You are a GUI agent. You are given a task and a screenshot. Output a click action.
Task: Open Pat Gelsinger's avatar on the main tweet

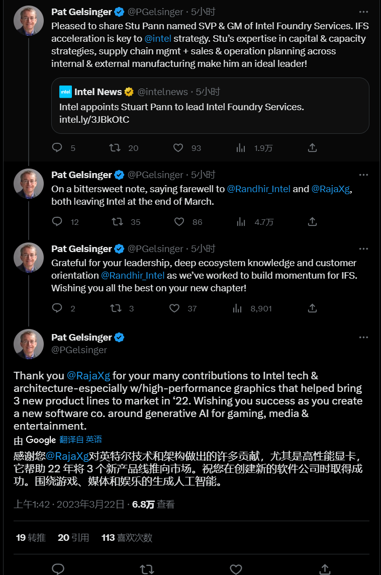click(x=29, y=344)
